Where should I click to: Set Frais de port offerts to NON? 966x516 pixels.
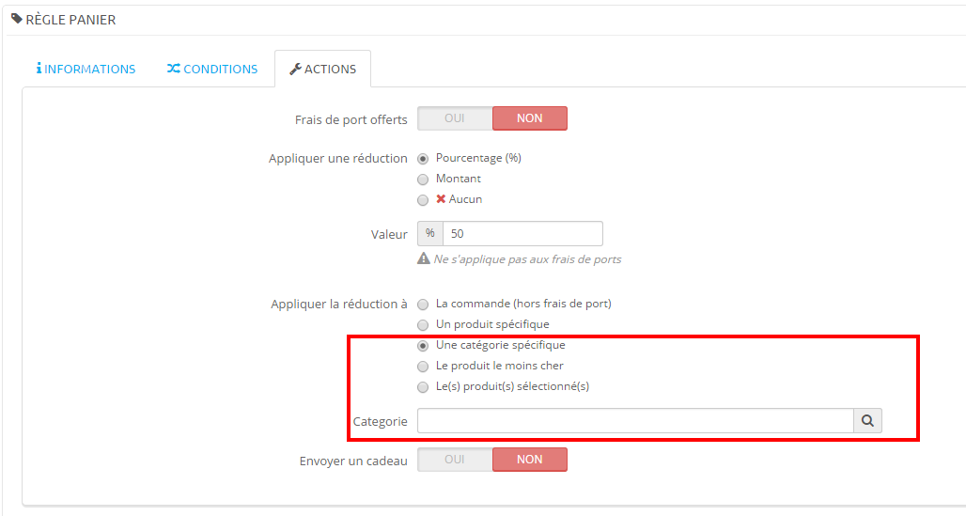(529, 118)
